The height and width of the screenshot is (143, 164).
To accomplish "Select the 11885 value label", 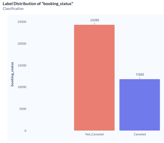I will (140, 75).
